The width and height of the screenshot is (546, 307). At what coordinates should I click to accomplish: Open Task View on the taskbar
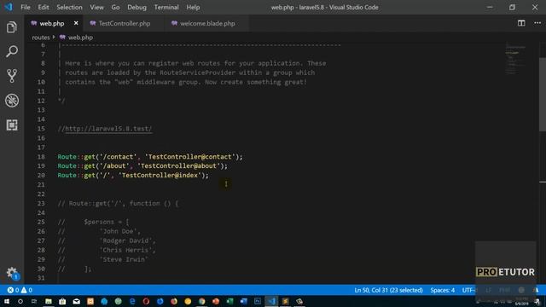[x=34, y=301]
